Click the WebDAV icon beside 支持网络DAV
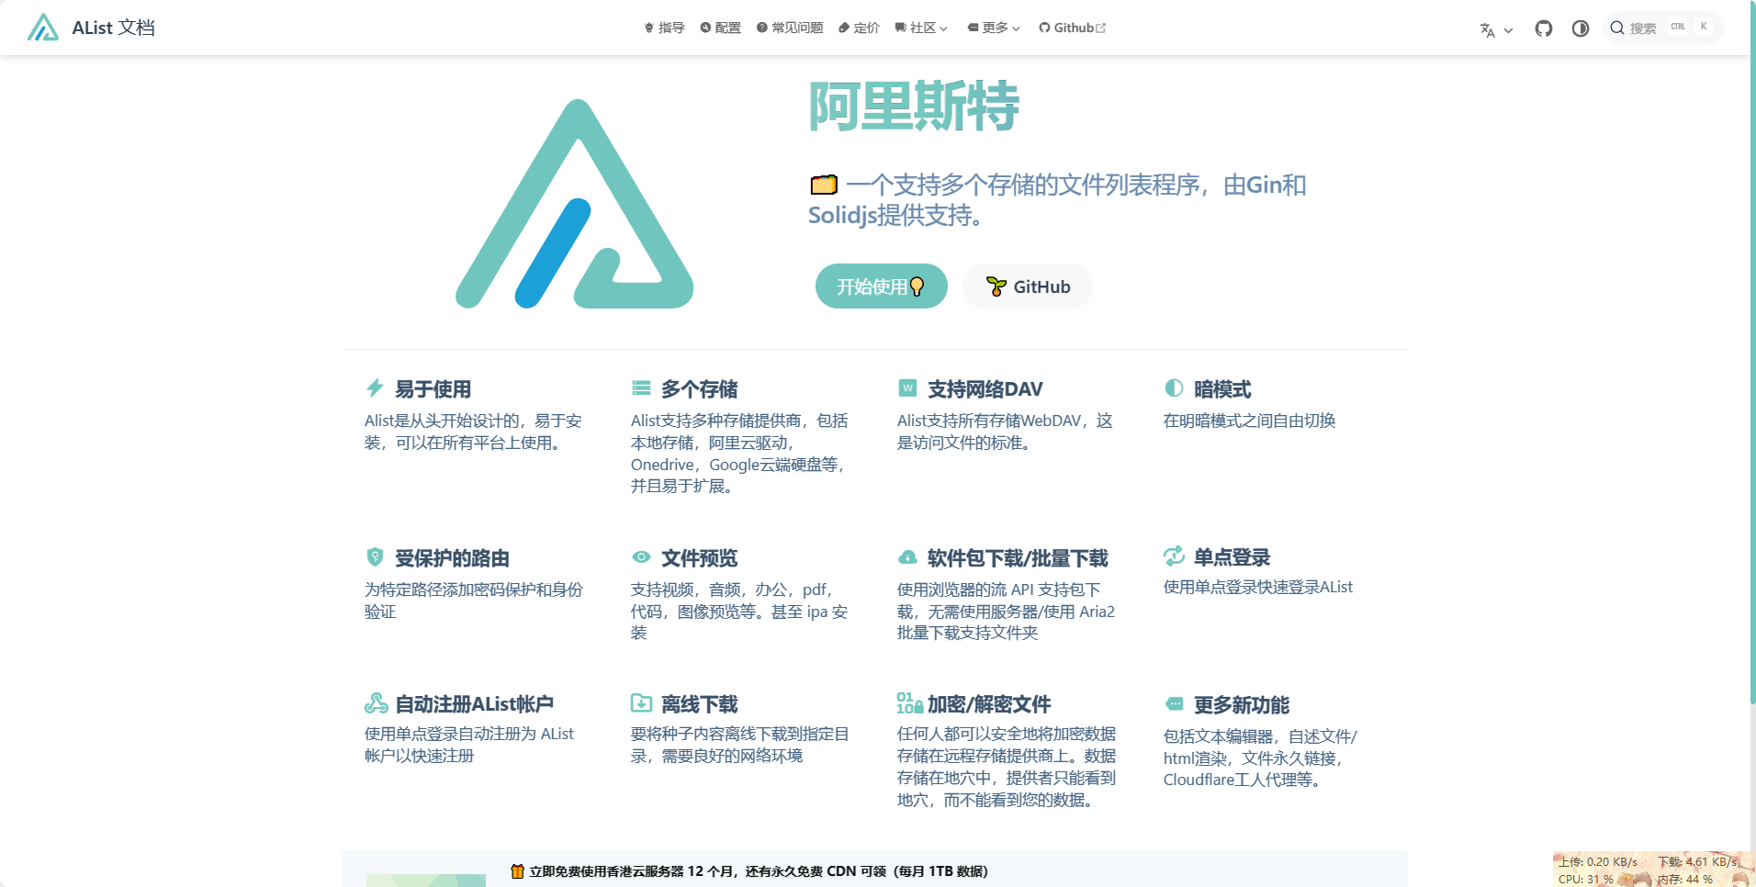Image resolution: width=1756 pixels, height=887 pixels. point(907,387)
